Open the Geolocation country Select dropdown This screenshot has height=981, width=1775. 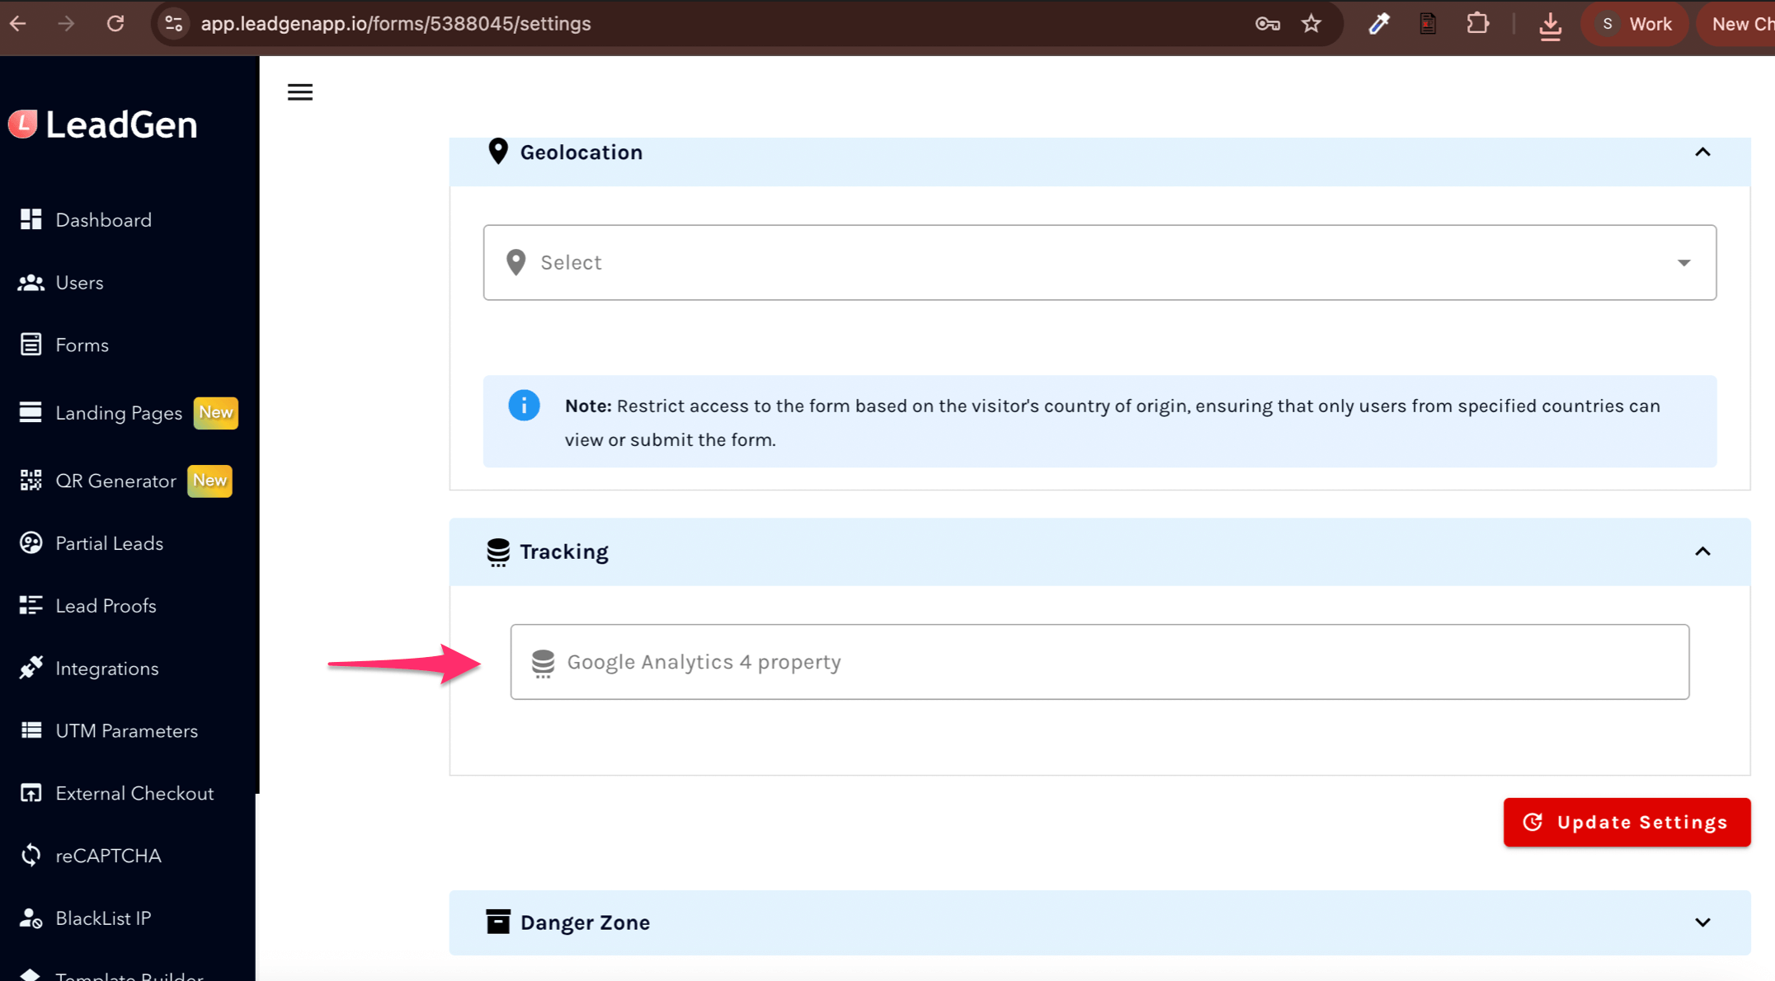click(1099, 262)
